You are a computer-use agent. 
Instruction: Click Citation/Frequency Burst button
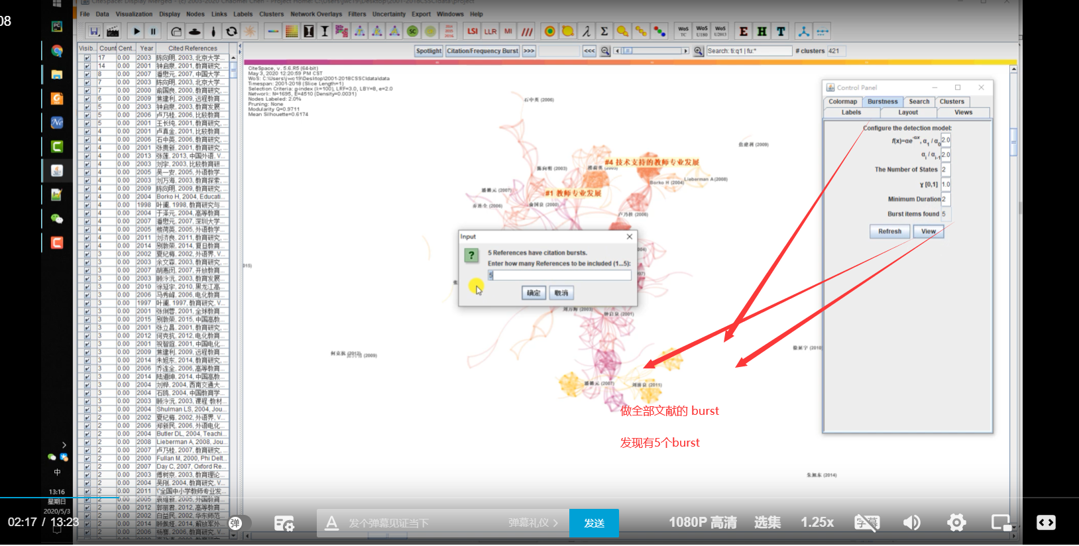click(483, 51)
